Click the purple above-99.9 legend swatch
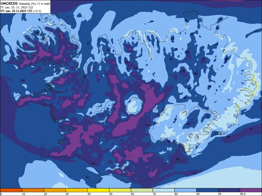The image size is (262, 196). pyautogui.click(x=251, y=190)
